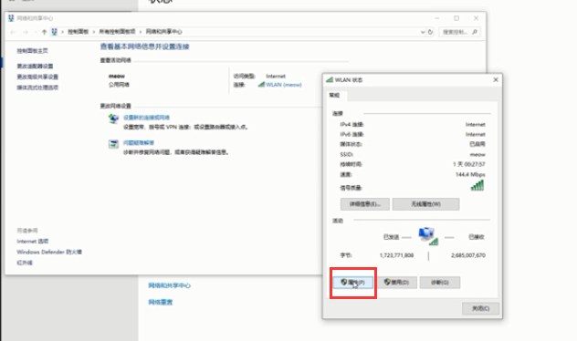Click the troubleshoot problems icon

tap(113, 144)
